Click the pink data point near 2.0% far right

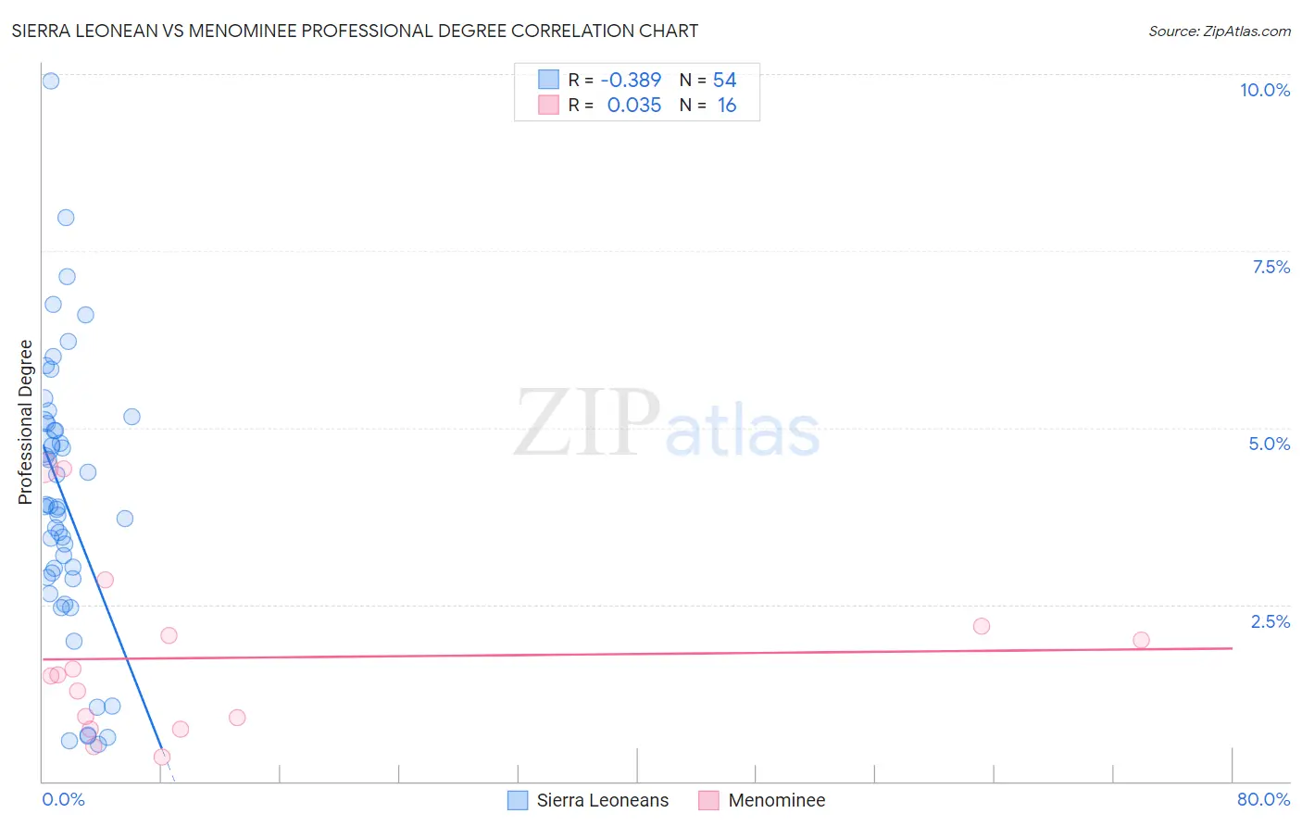click(1141, 640)
